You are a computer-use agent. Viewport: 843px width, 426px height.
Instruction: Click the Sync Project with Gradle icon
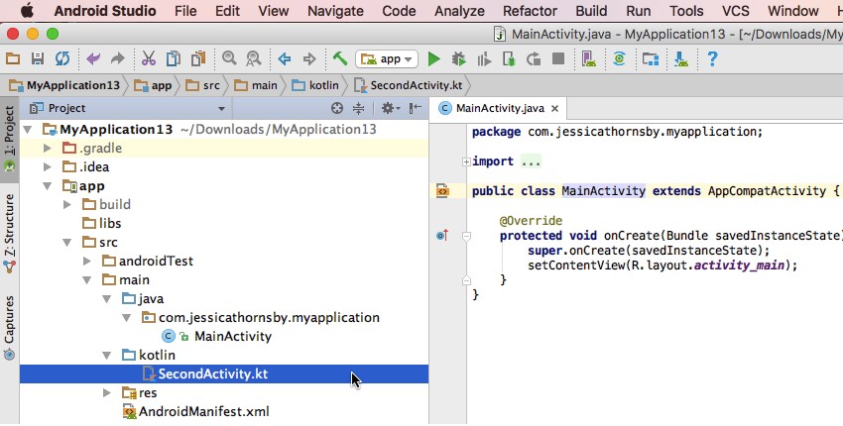point(619,58)
